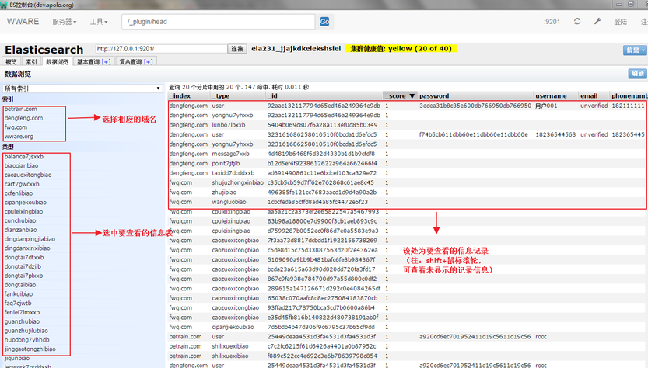This screenshot has height=368, width=648.
Task: Click row with type lunbo7lbxxb
Action: 406,124
